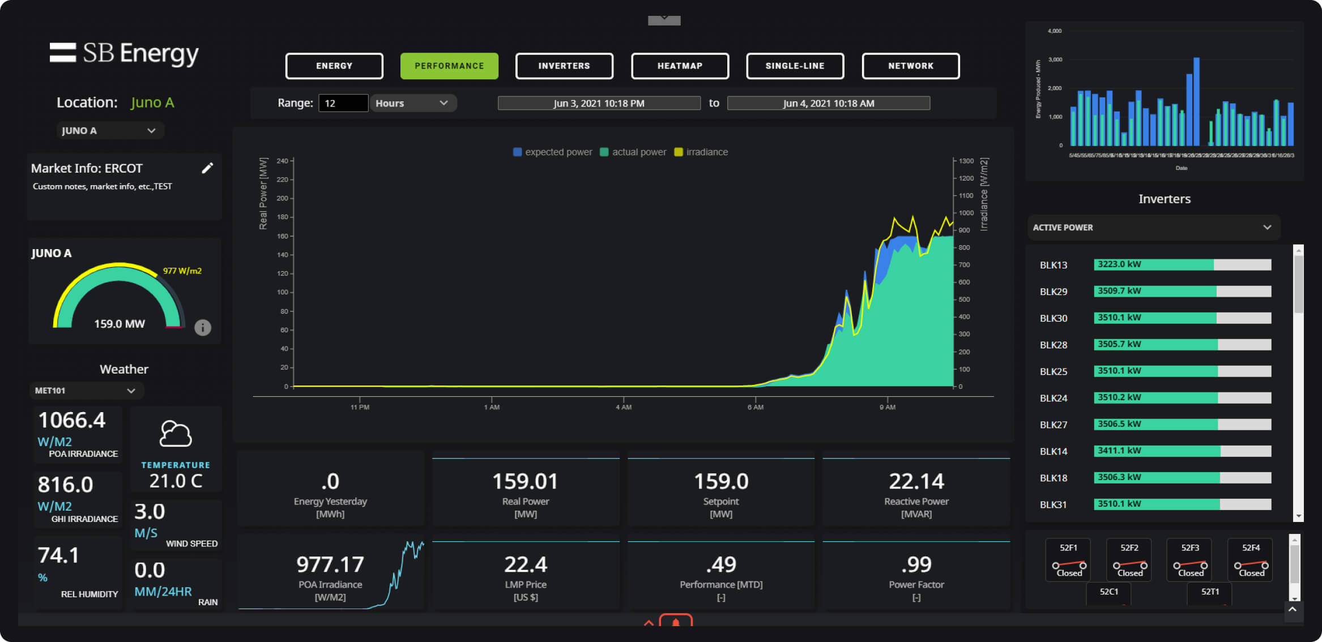Open the MET101 weather station selector
The height and width of the screenshot is (642, 1322).
(x=86, y=390)
